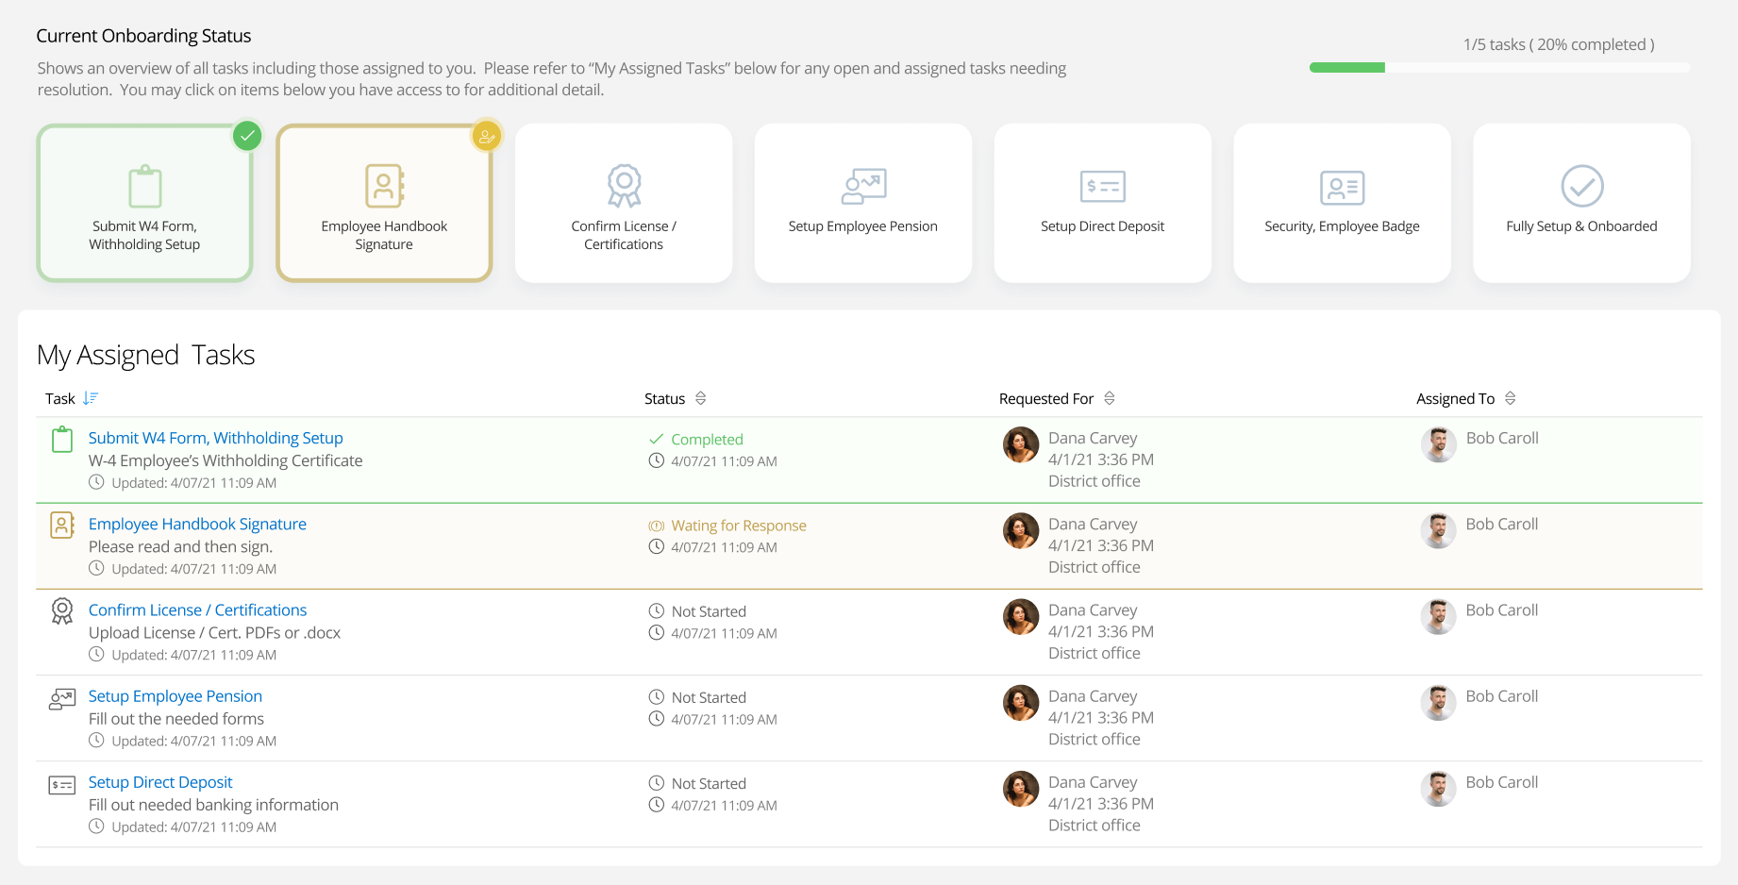
Task: Click the clock icon beside the Completed status
Action: tap(656, 460)
